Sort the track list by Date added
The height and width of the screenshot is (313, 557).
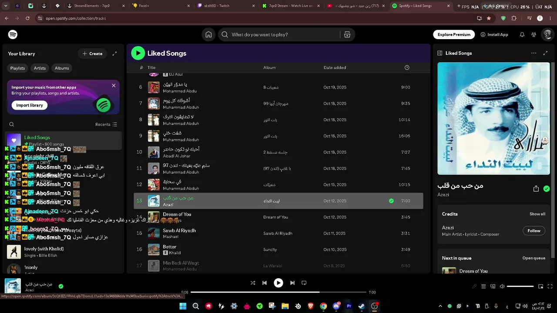click(335, 68)
